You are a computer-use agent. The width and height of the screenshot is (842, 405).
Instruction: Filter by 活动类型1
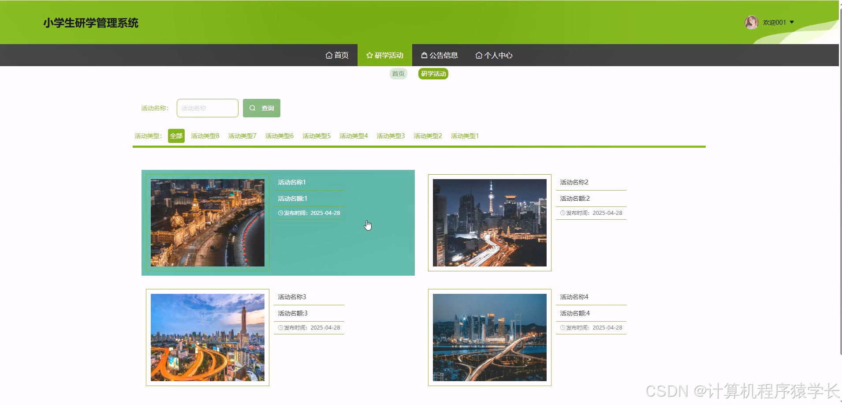pos(465,136)
